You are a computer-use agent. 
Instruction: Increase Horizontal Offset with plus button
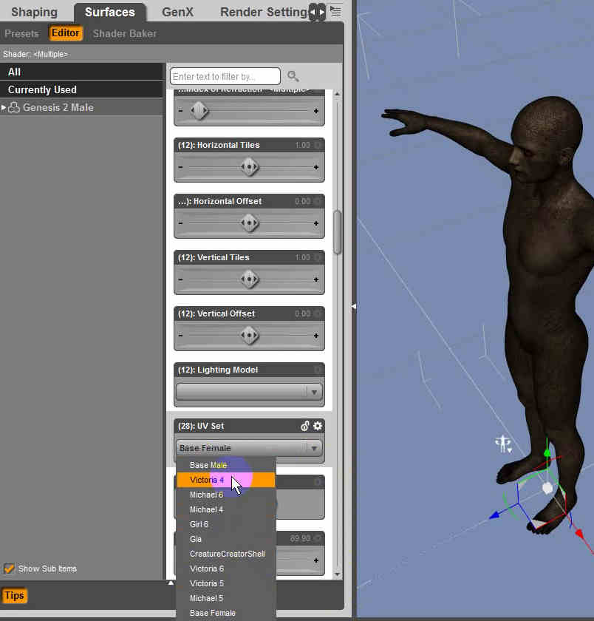click(315, 223)
